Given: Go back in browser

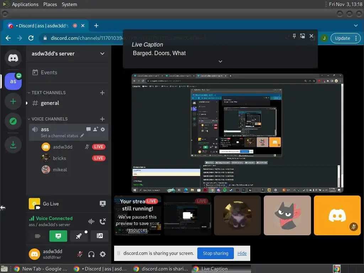Looking at the screenshot, I should coord(8,38).
